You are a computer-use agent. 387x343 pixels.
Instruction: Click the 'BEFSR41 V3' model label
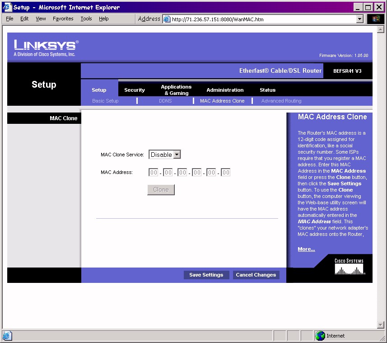click(x=347, y=71)
